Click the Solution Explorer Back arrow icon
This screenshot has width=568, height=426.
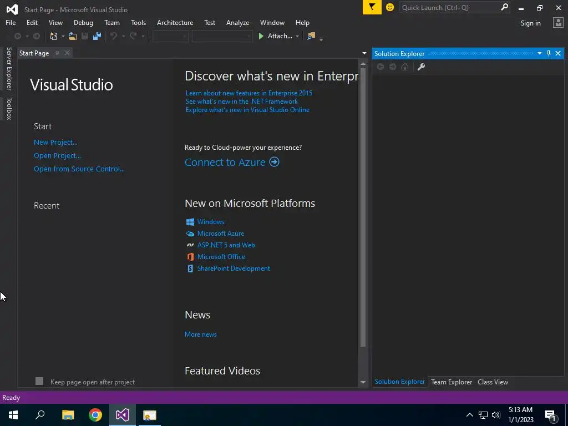tap(381, 67)
